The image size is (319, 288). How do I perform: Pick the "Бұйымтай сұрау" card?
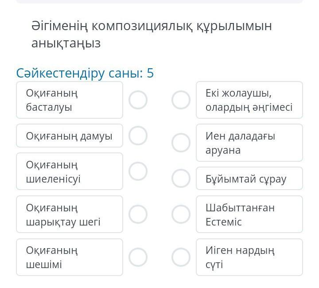click(249, 179)
